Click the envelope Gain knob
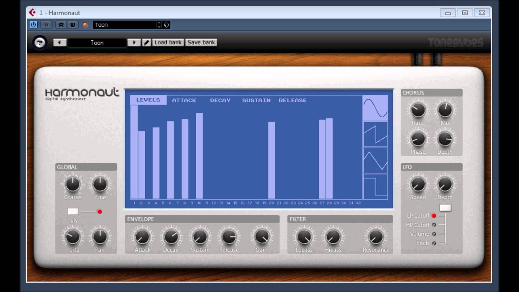The height and width of the screenshot is (292, 519). tap(261, 237)
